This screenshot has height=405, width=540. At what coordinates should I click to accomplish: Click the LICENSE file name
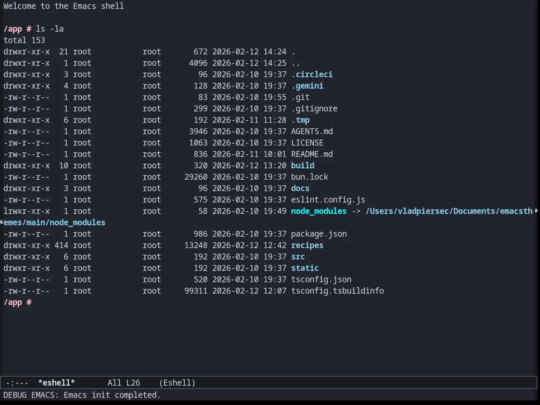coord(307,143)
